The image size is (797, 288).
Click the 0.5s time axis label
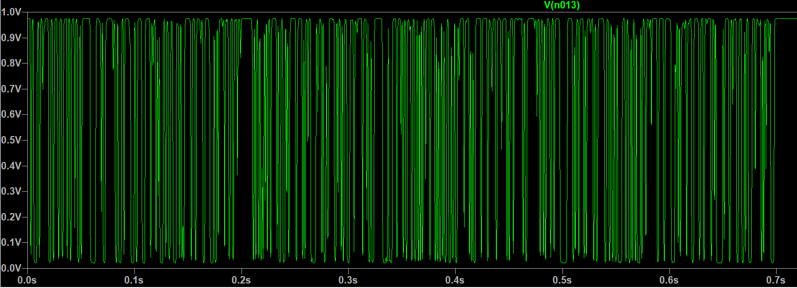click(562, 281)
